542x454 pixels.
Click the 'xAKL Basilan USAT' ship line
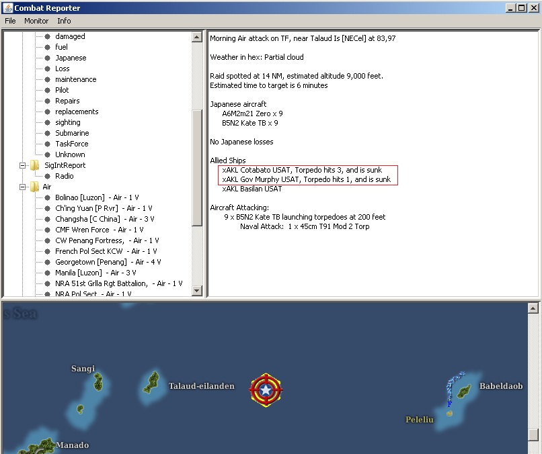coord(252,189)
